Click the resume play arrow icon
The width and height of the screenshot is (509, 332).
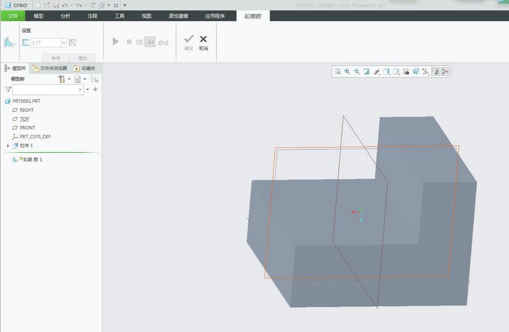click(115, 41)
